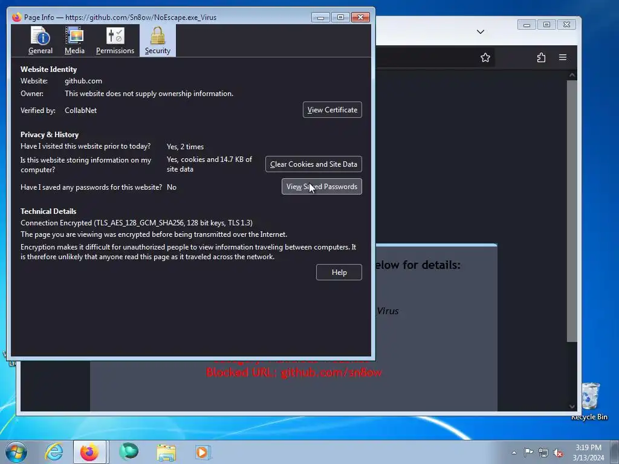Expand the list all tabs chevron
619x464 pixels.
[481, 31]
